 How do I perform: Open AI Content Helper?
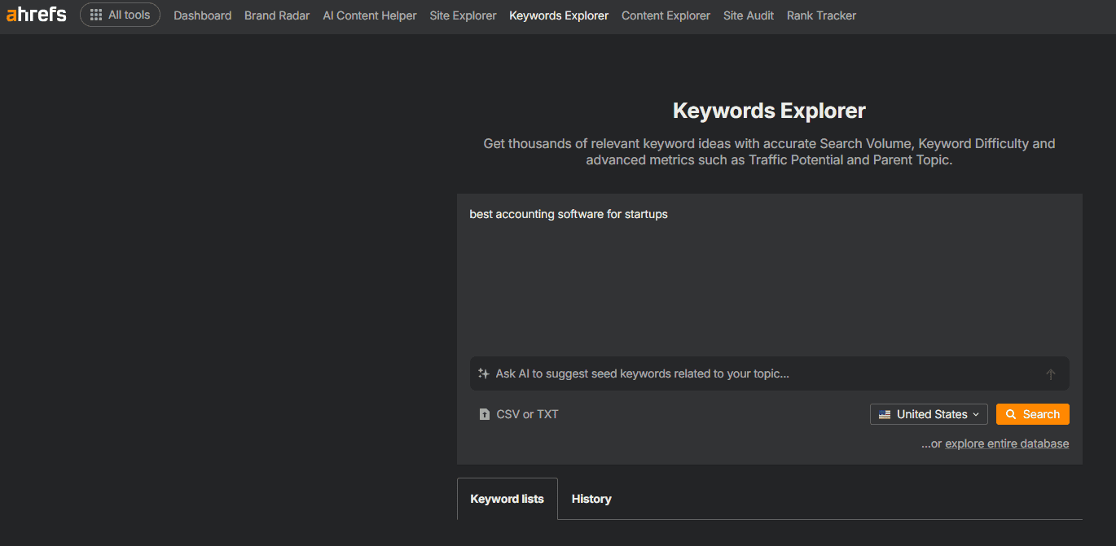(x=370, y=15)
